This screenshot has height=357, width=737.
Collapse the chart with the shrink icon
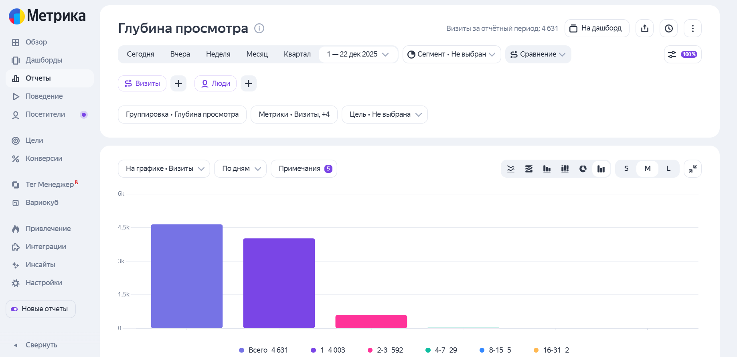(x=692, y=169)
